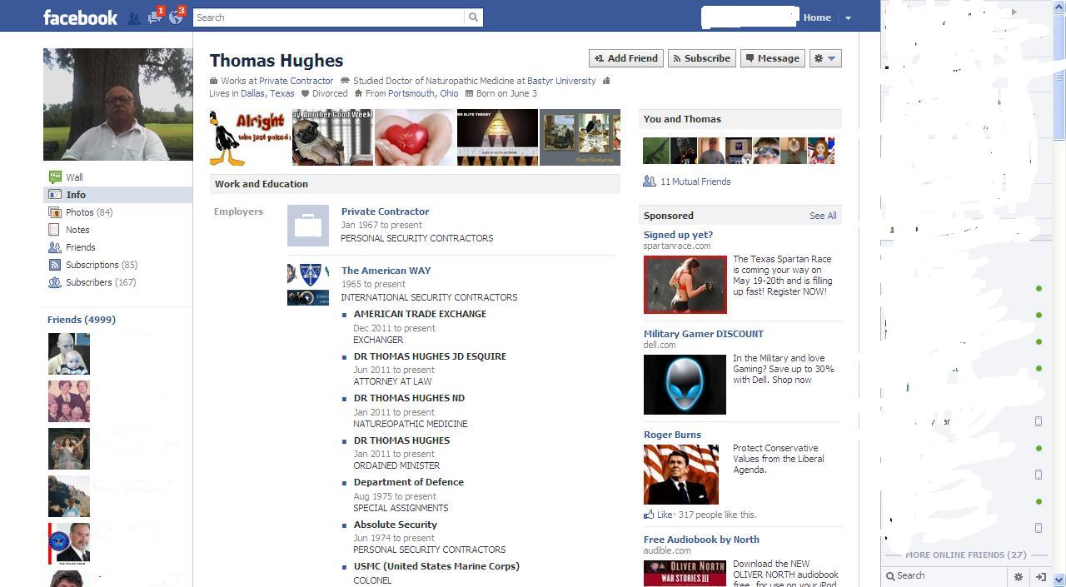
Task: Click the Notes icon in sidebar
Action: point(55,229)
